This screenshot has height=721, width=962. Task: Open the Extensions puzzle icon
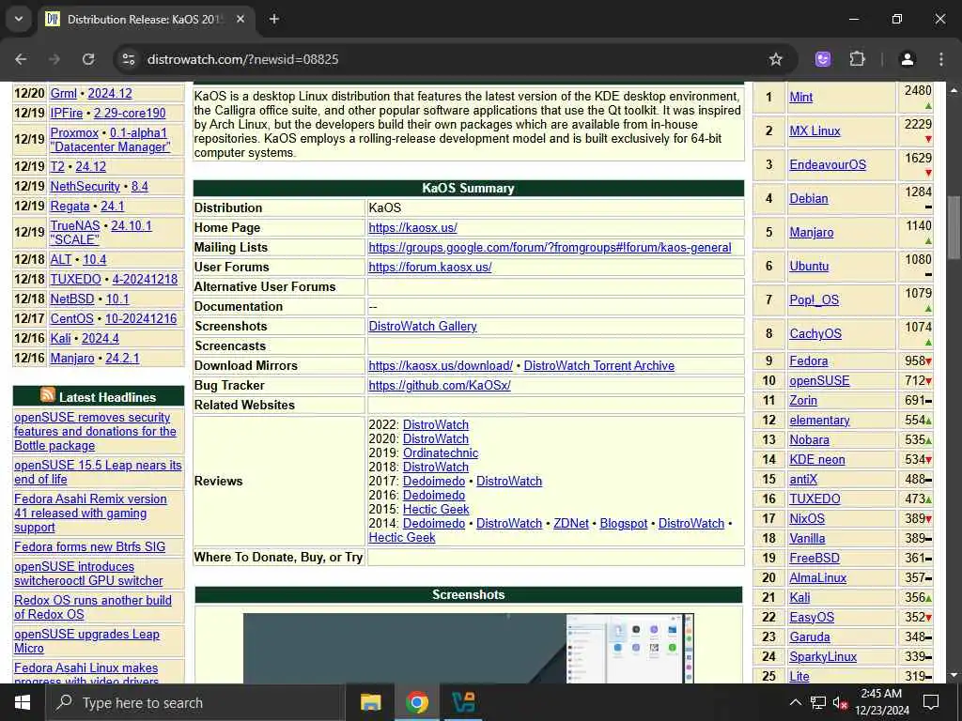(x=857, y=59)
